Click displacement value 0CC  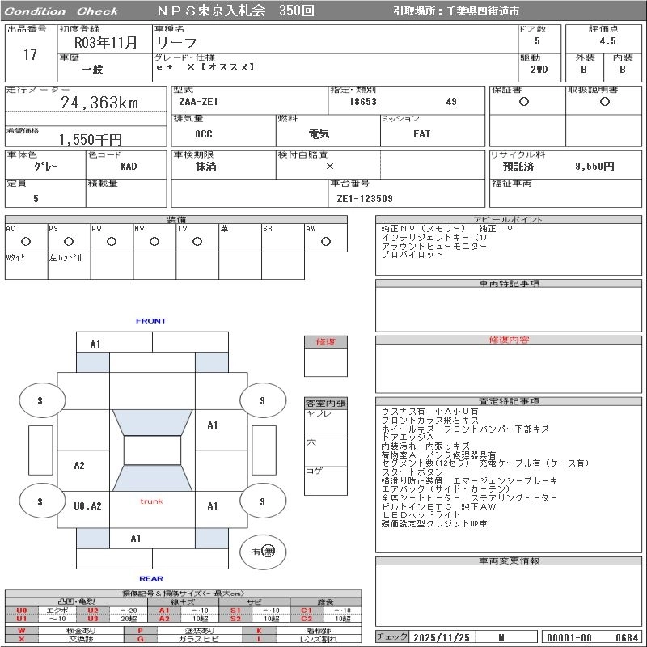[x=204, y=134]
